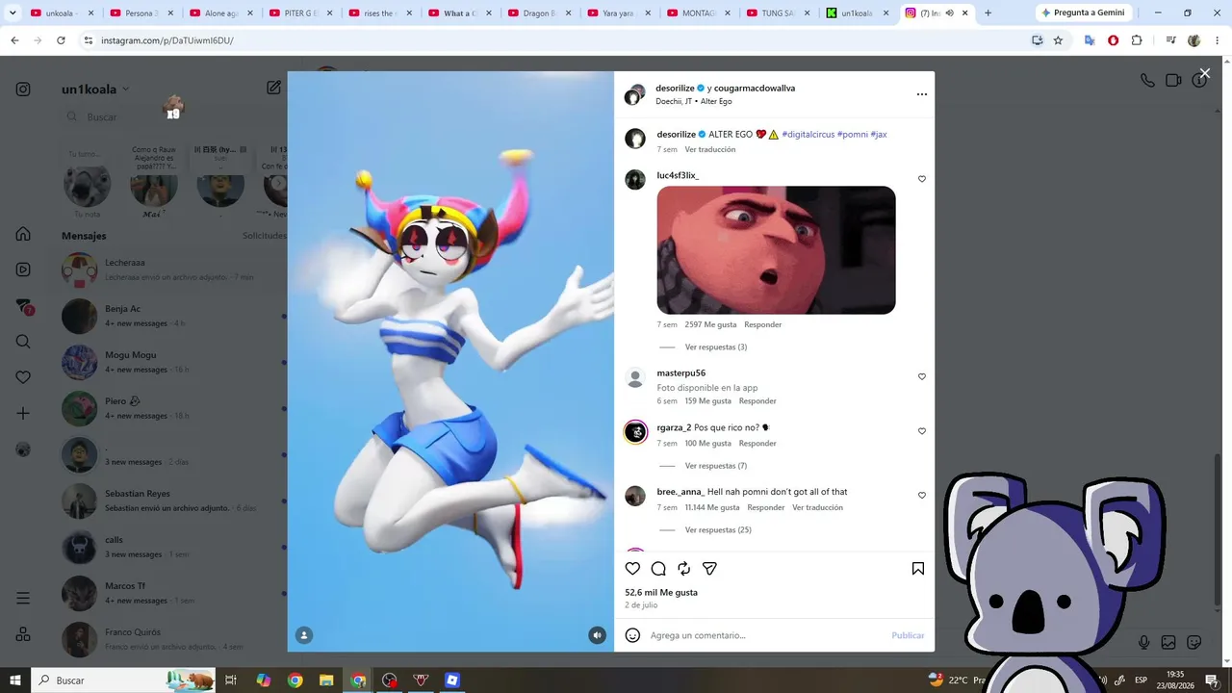This screenshot has width=1232, height=693.
Task: Reply to masterpu56's comment
Action: [x=757, y=400]
